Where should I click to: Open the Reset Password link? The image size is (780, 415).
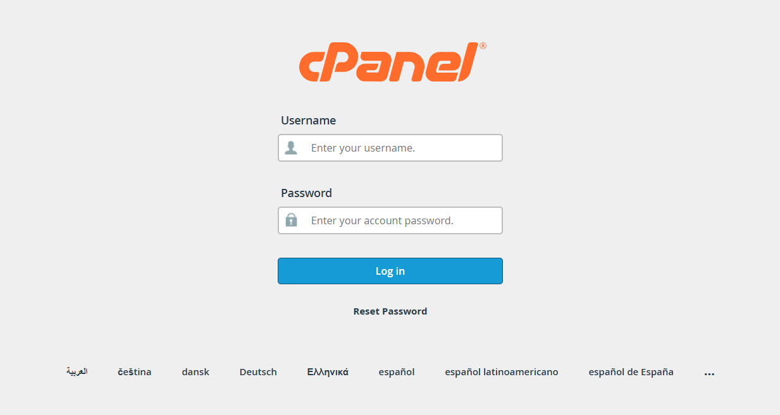(390, 311)
